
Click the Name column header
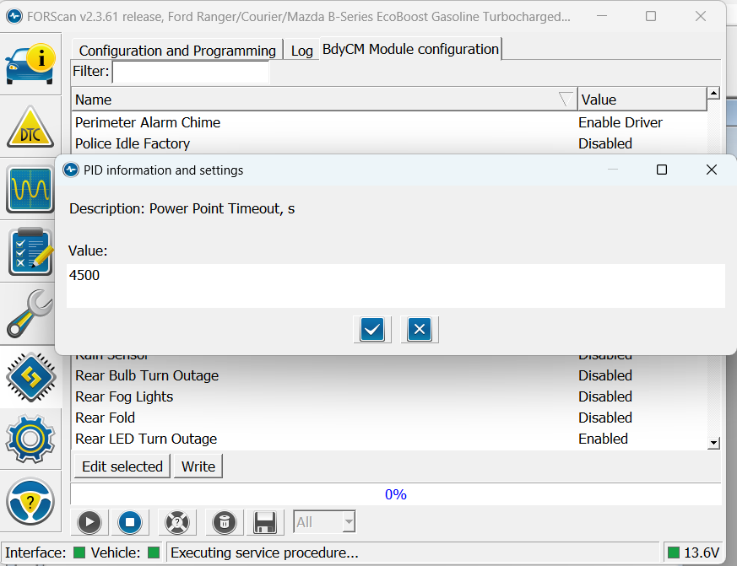pos(324,99)
